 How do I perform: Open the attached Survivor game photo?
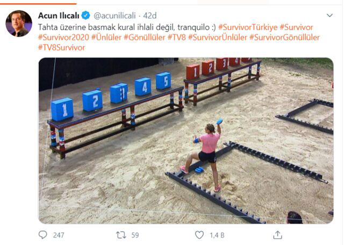pyautogui.click(x=186, y=141)
